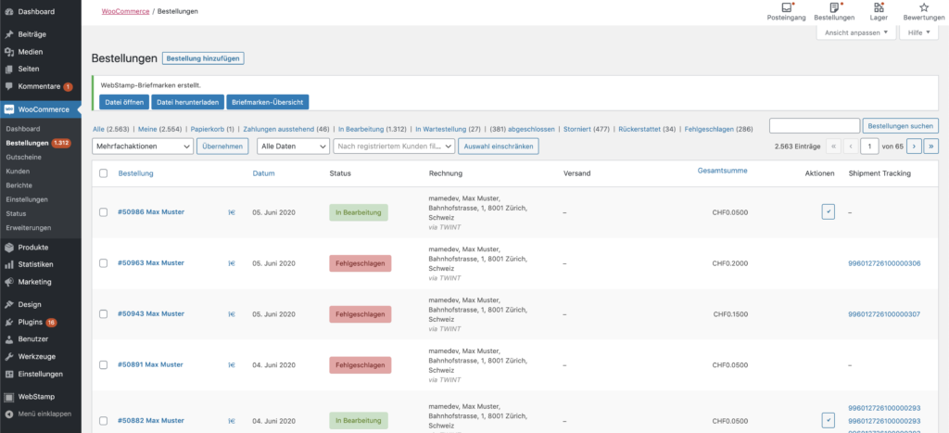Click the complete checkmark action for order #50986
The image size is (949, 433).
point(828,212)
